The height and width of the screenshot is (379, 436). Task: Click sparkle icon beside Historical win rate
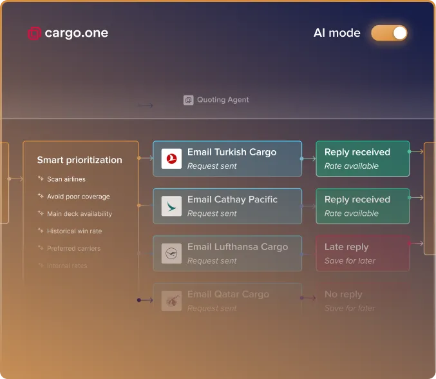click(x=41, y=230)
